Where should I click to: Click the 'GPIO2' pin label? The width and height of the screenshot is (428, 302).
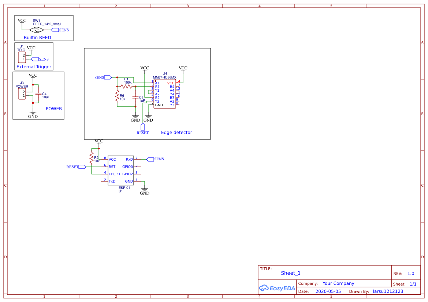(127, 174)
